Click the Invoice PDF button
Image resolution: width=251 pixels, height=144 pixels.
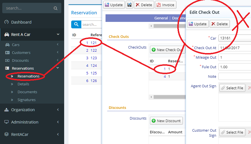pos(166,5)
